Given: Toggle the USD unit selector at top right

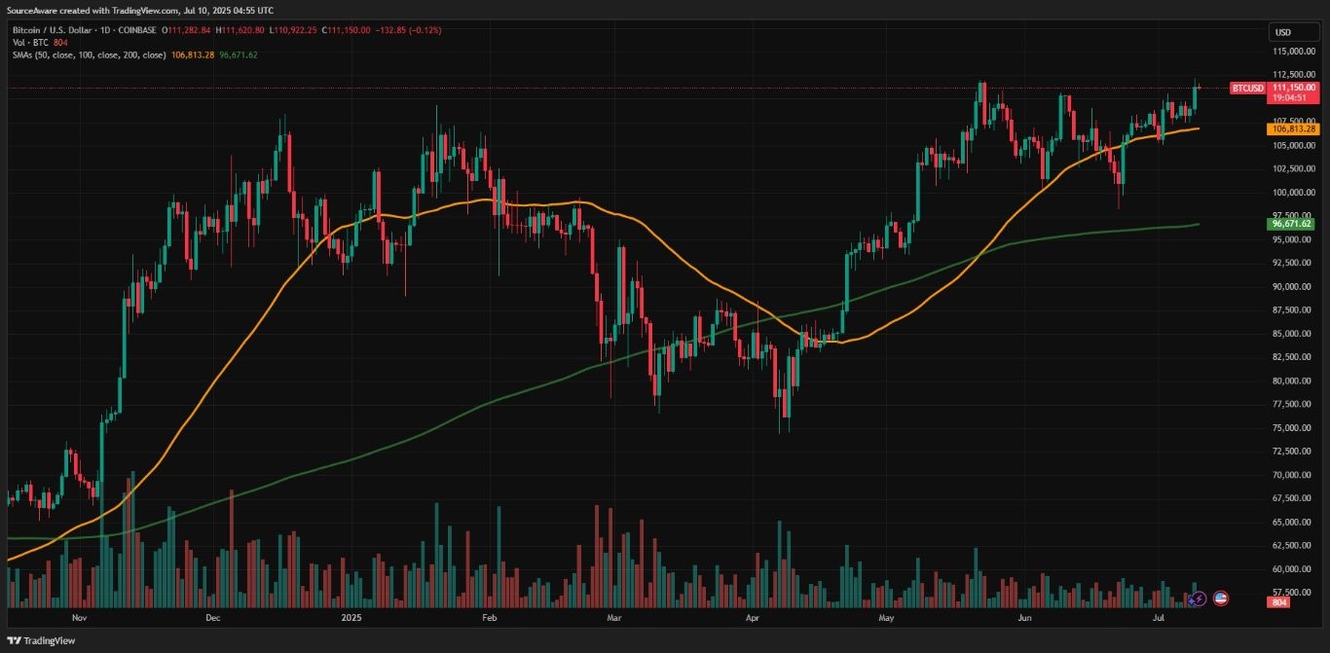Looking at the screenshot, I should click(1292, 32).
